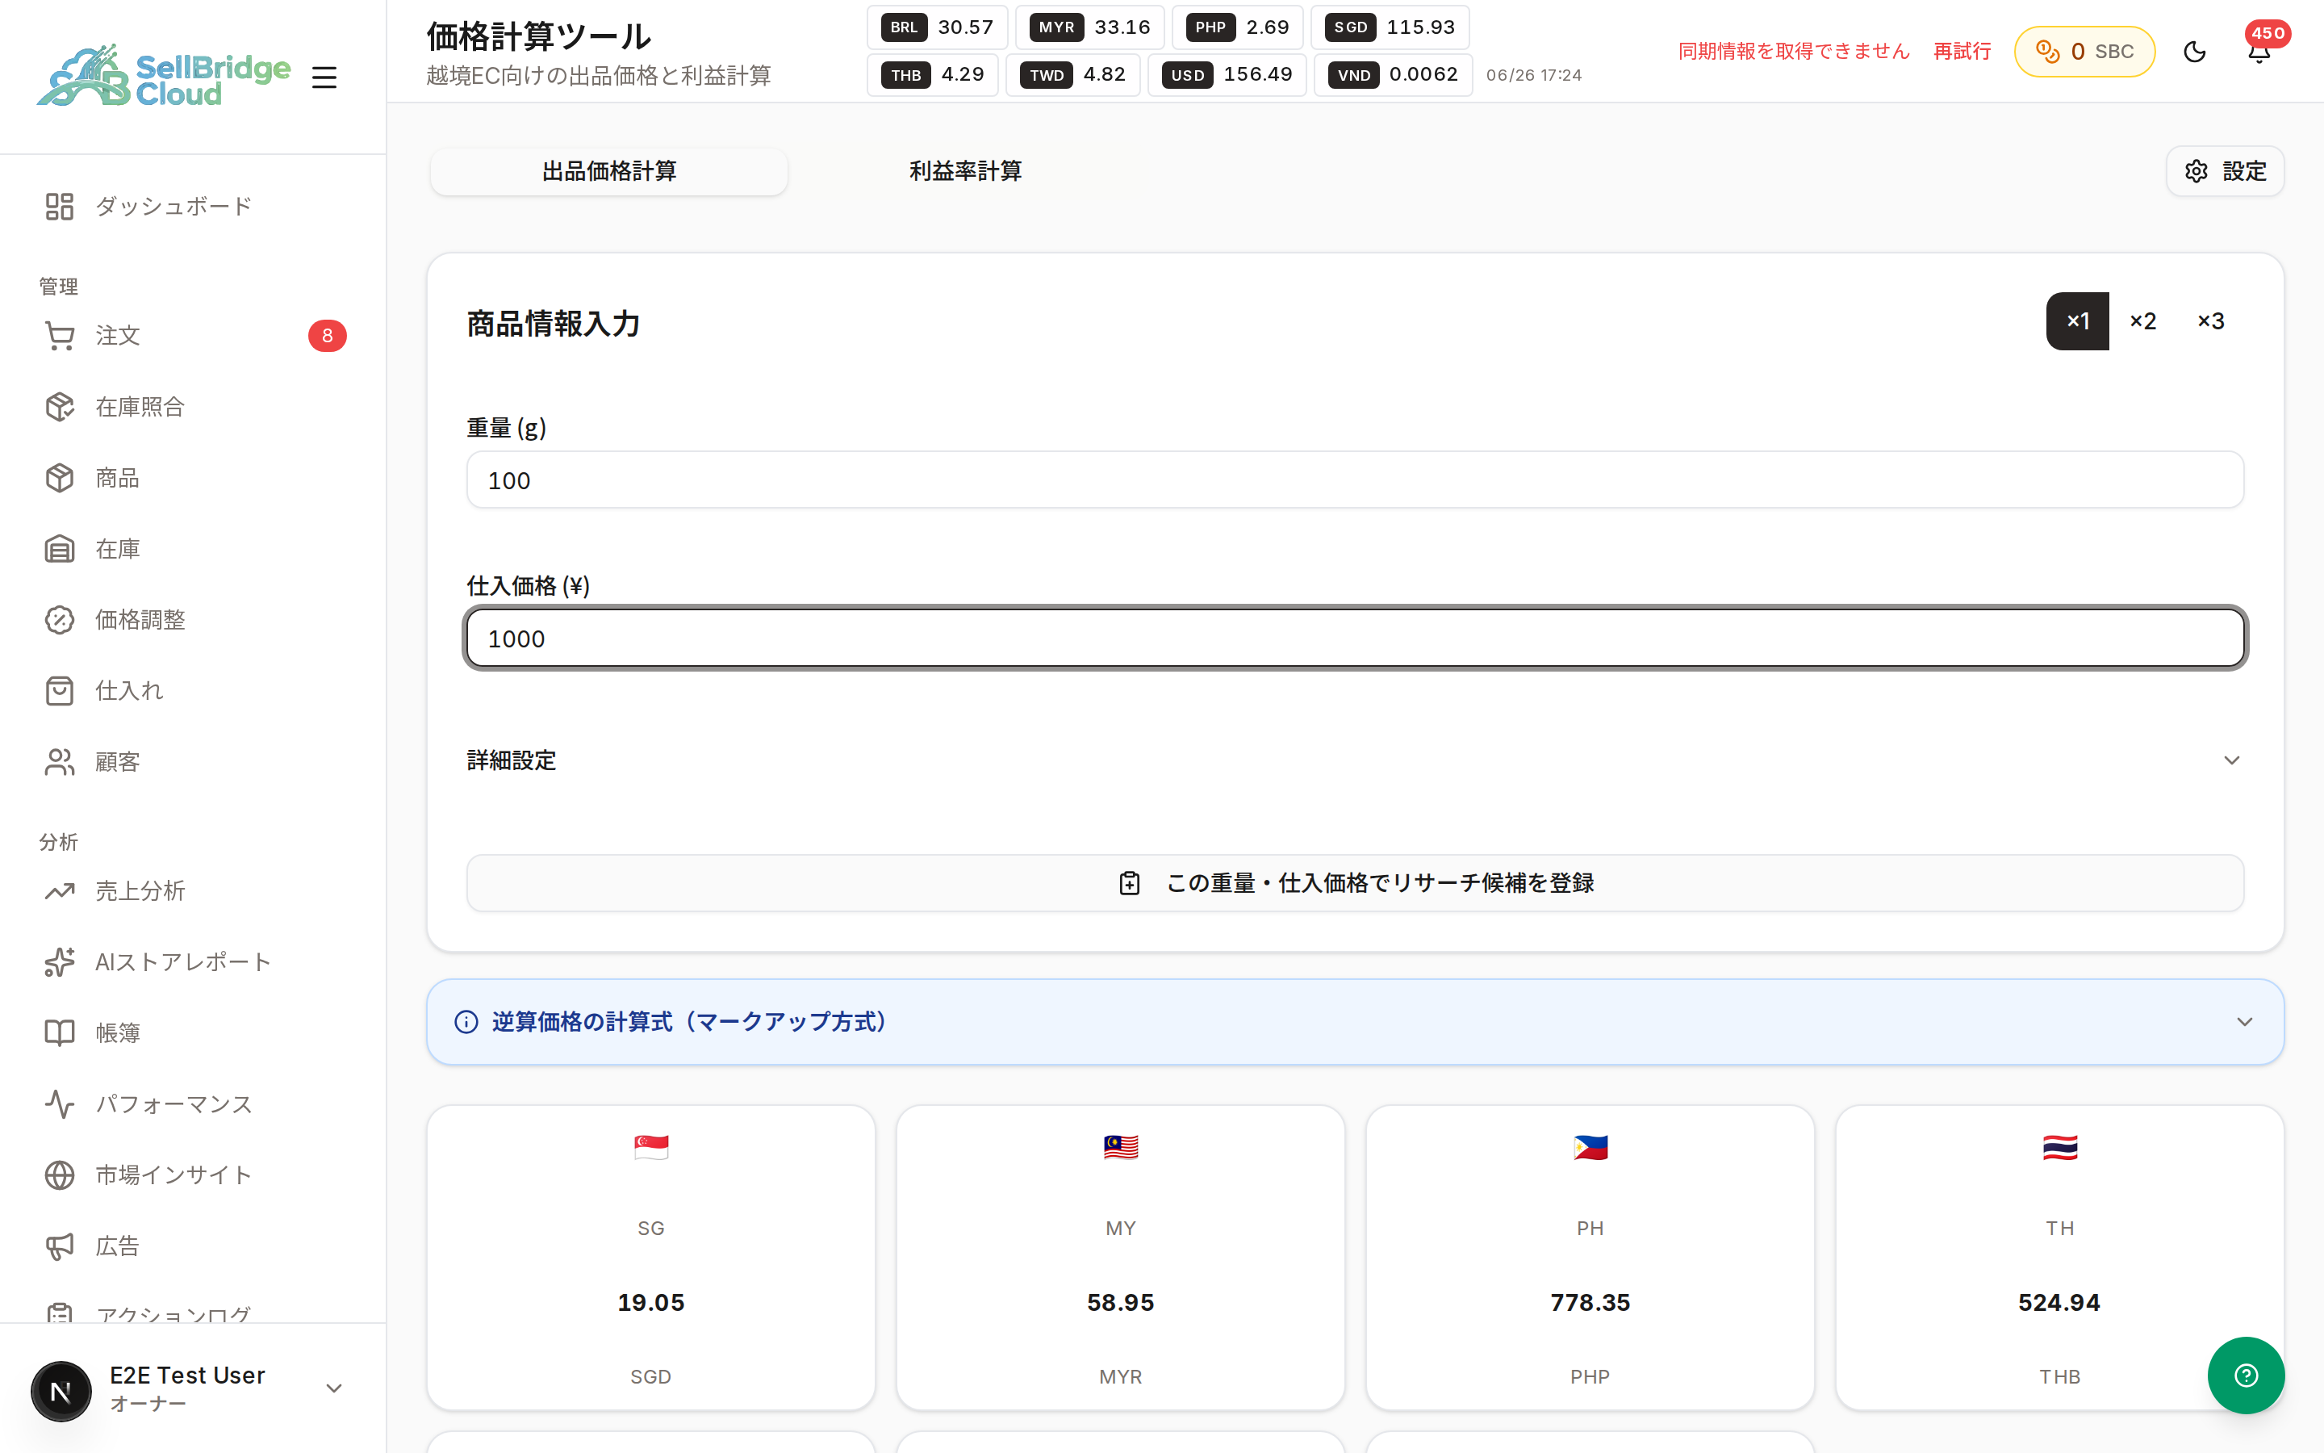Click the PH 778.35 PHP price card
The image size is (2324, 1453).
point(1590,1258)
